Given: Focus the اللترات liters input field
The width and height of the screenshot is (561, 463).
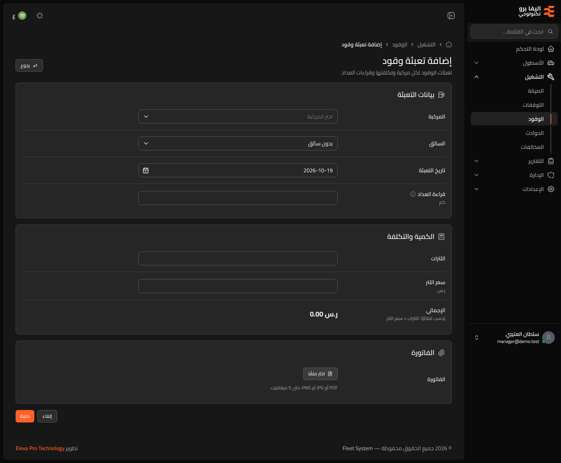Looking at the screenshot, I should click(238, 258).
